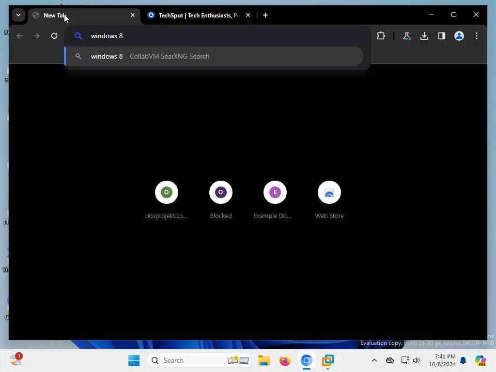Go forward with the forward arrow
Screen dimensions: 496x372
coord(37,36)
